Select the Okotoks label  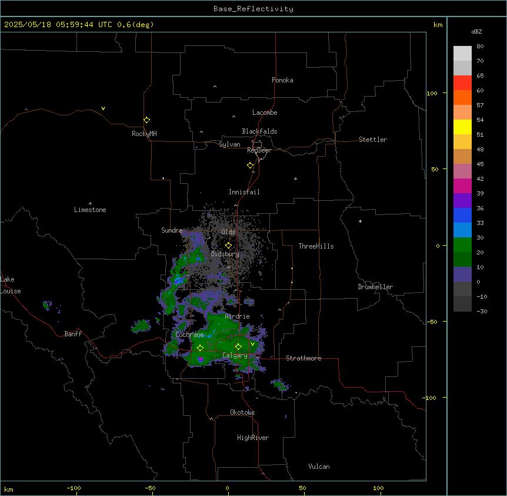[242, 412]
